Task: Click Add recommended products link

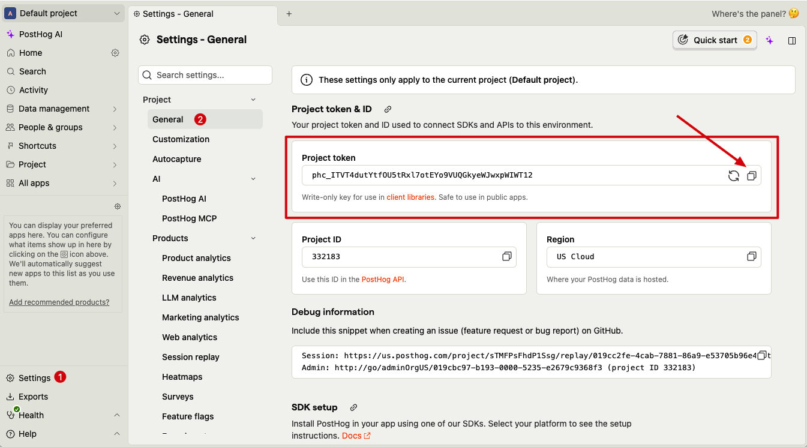Action: (x=59, y=302)
